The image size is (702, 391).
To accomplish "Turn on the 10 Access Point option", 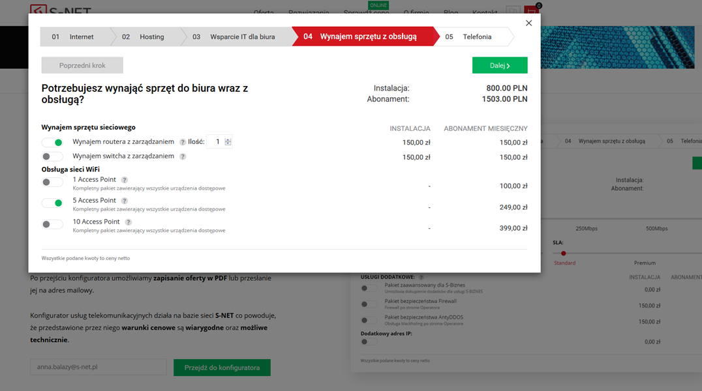I will [x=52, y=224].
